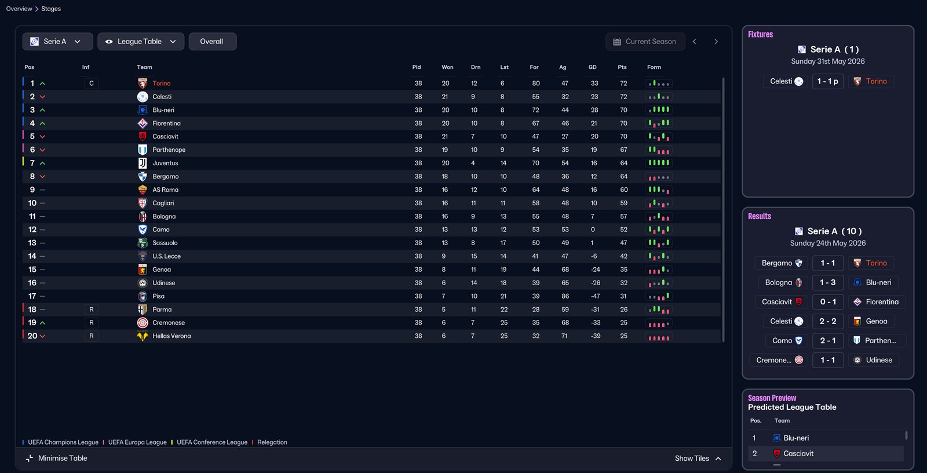
Task: Click the Predicted League Table scrollbar
Action: [x=906, y=435]
